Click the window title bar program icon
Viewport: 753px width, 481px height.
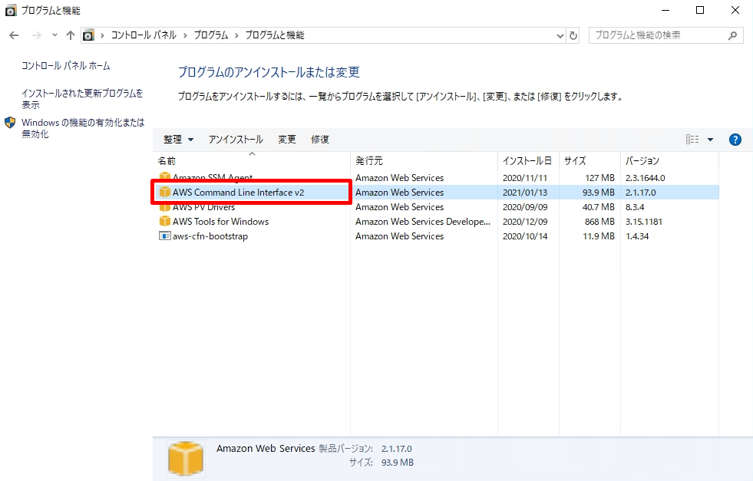(11, 11)
